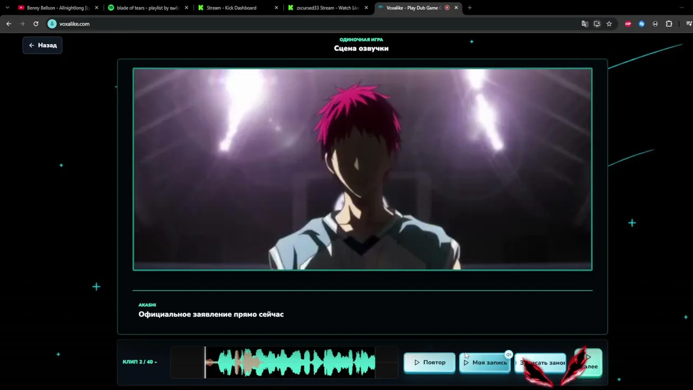This screenshot has height=390, width=693.
Task: Close the zxcursed33 Stream tab
Action: click(x=367, y=8)
